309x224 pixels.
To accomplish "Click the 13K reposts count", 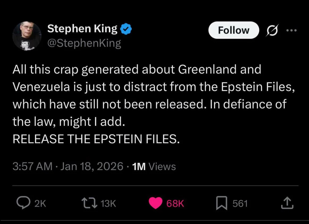I will point(108,204).
